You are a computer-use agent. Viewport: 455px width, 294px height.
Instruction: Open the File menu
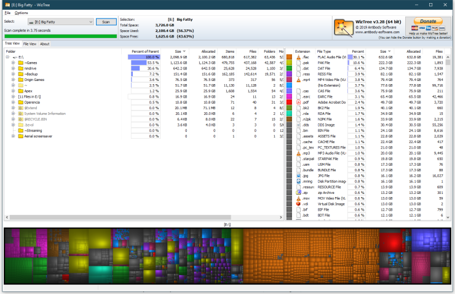point(7,12)
